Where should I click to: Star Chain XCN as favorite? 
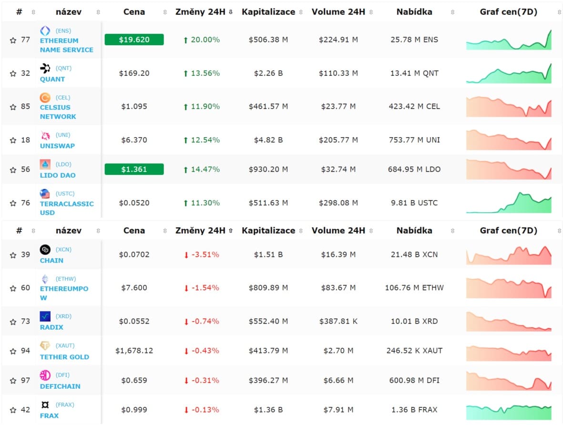click(13, 255)
